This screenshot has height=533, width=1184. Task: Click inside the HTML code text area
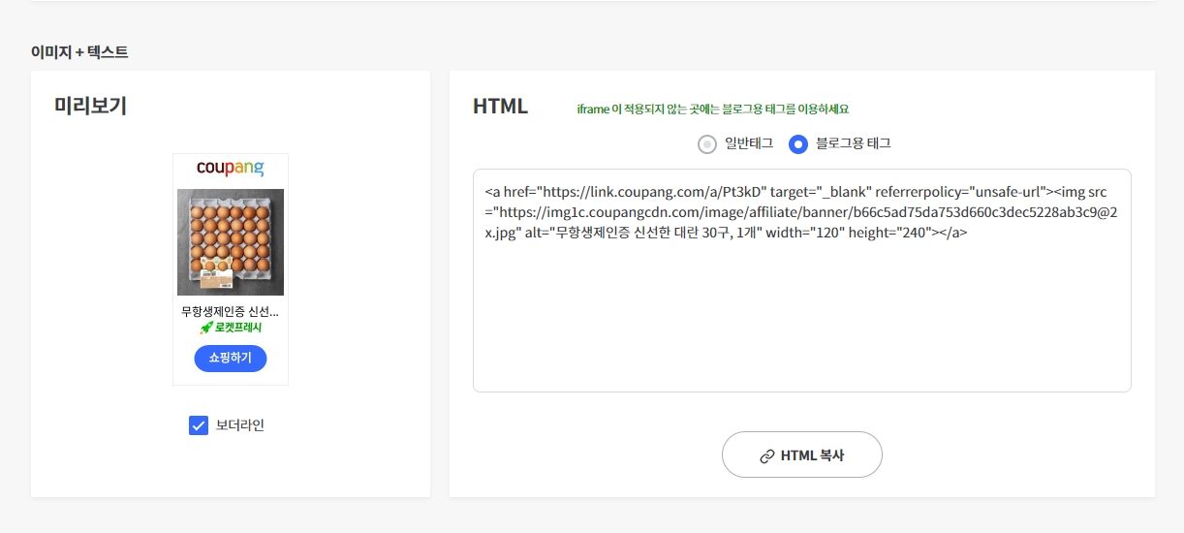click(x=802, y=280)
